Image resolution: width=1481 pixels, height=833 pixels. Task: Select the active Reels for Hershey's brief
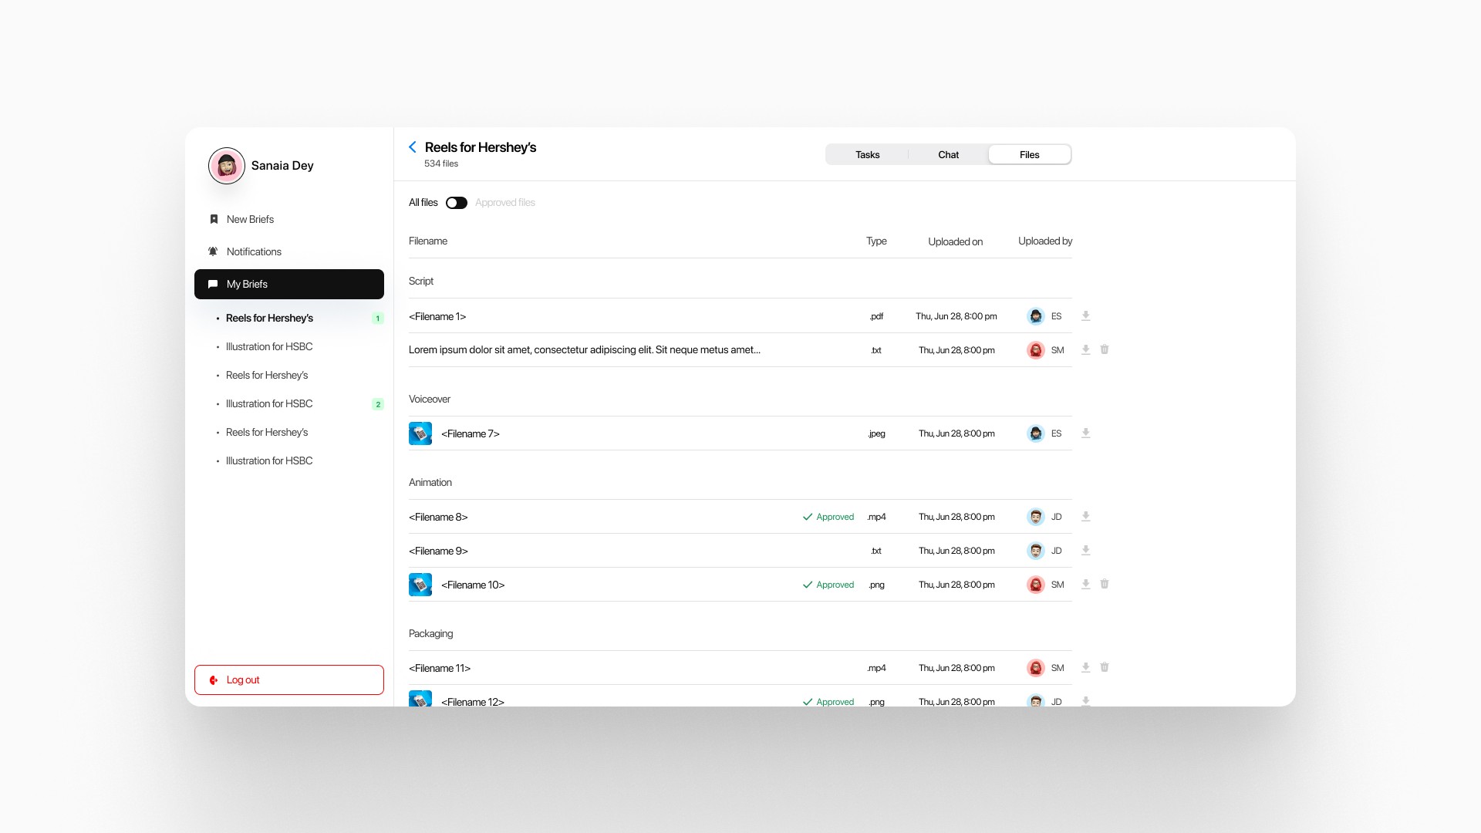pyautogui.click(x=269, y=319)
